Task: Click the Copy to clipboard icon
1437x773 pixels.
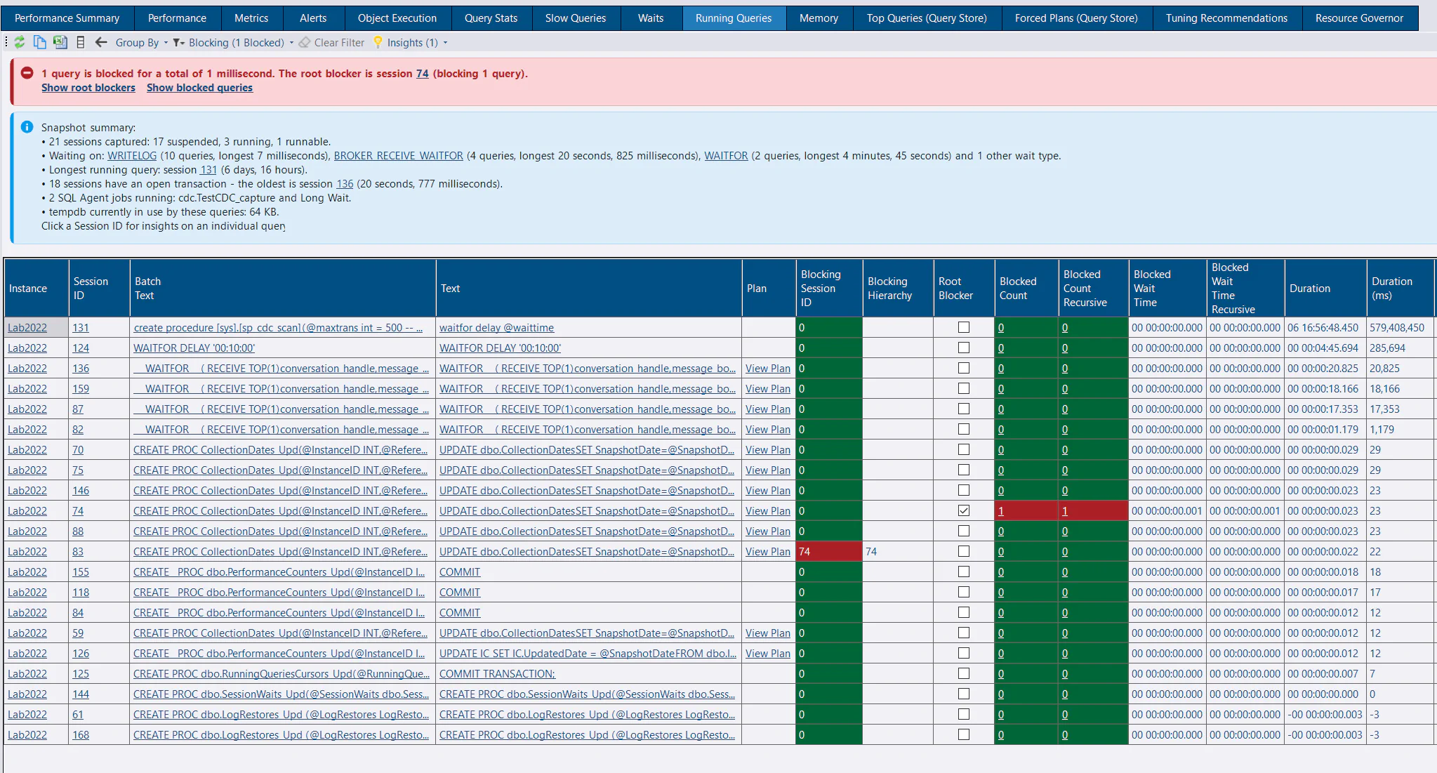Action: 40,42
